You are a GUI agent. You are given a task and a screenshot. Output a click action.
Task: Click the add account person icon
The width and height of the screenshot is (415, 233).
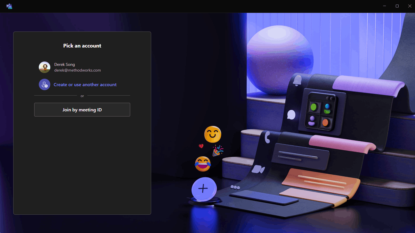[x=45, y=84]
